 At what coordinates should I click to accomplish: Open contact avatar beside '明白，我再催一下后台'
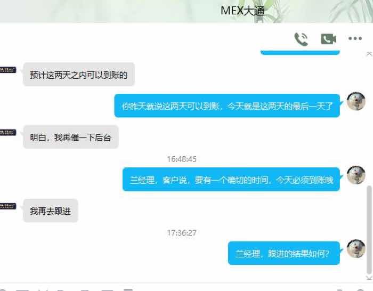[x=8, y=132]
